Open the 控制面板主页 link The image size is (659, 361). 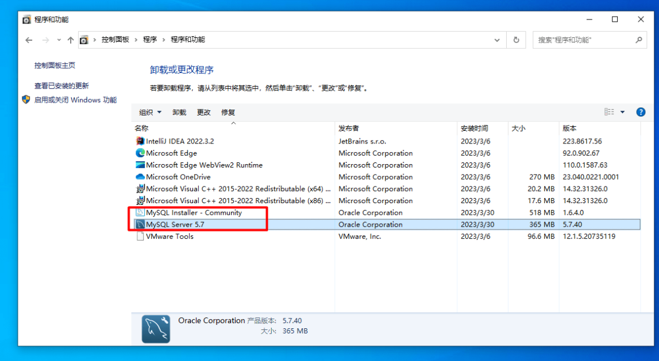click(x=55, y=65)
